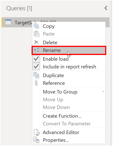Collapse the Queries pane with the chevron
The width and height of the screenshot is (113, 146).
[106, 8]
